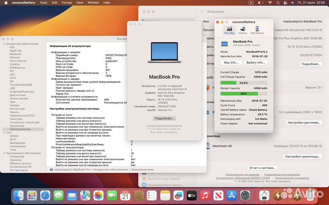
Task: Open the Edit menu
Action: pyautogui.click(x=54, y=3)
